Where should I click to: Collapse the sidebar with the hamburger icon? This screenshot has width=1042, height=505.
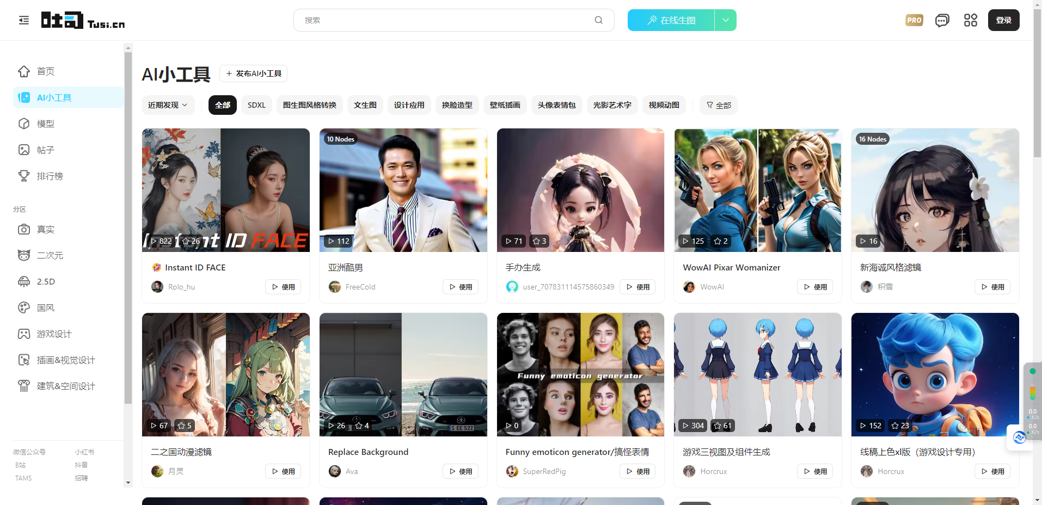[x=23, y=20]
